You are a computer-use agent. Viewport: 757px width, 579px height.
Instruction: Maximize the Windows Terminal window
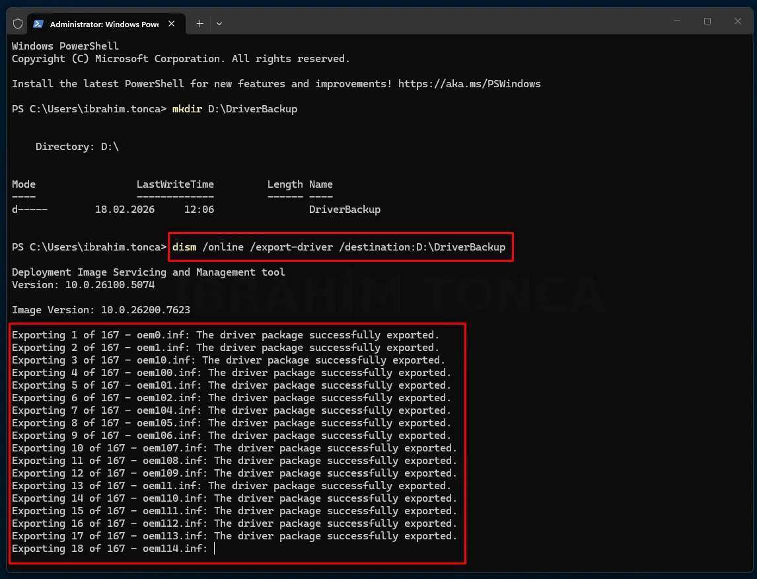coord(707,21)
